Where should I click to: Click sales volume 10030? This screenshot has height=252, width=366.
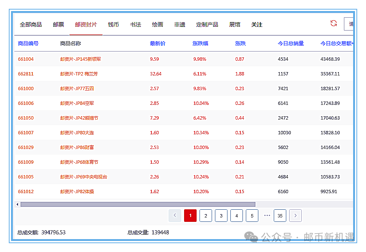coord(284,133)
